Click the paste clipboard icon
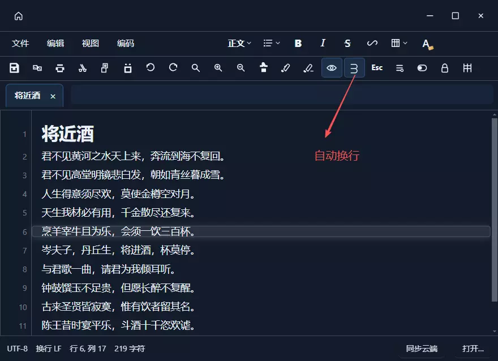The image size is (498, 361). coord(128,68)
